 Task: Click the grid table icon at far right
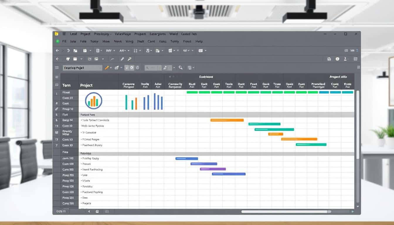pos(356,59)
